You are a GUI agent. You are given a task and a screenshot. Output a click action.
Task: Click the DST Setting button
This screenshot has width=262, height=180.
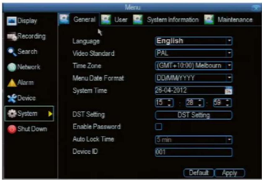coord(193,115)
